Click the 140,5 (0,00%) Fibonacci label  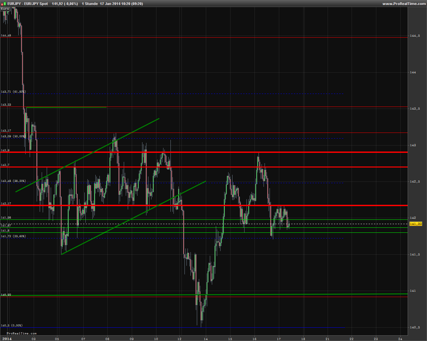tap(12, 325)
